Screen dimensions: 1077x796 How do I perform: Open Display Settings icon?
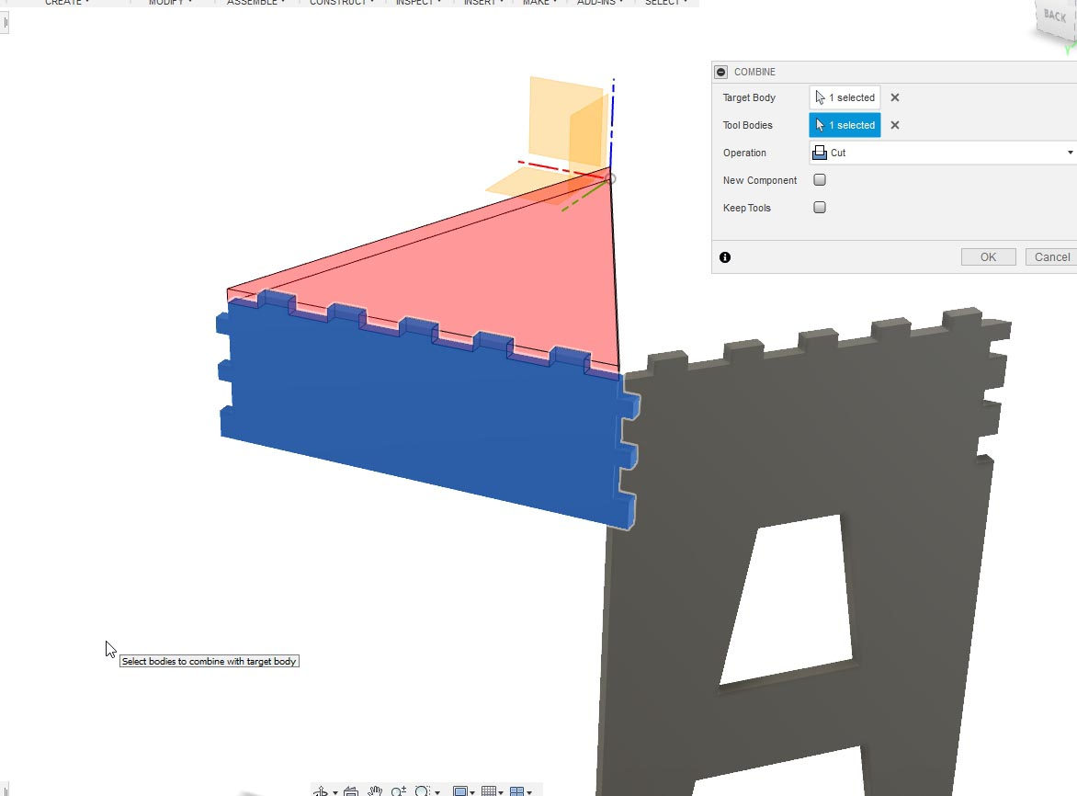460,792
